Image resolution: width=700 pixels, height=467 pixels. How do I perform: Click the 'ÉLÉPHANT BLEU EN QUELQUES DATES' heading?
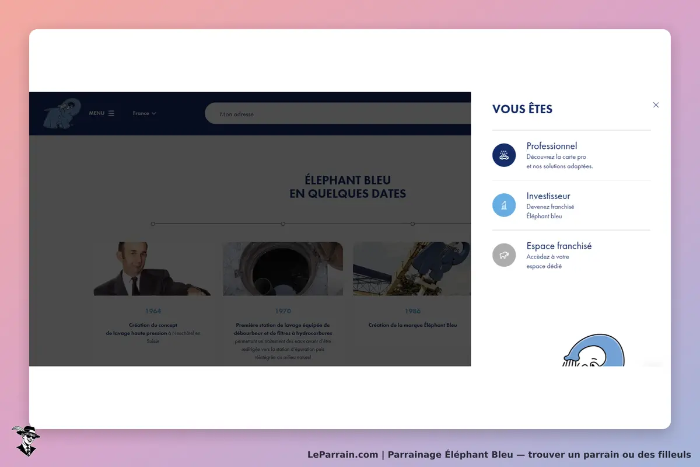point(348,187)
